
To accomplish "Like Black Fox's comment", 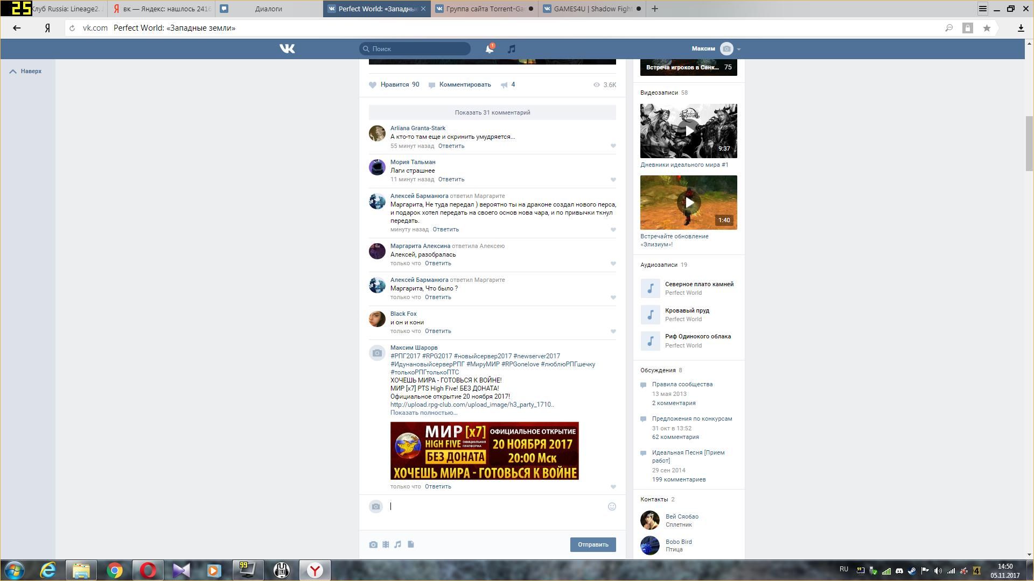I will (x=613, y=331).
